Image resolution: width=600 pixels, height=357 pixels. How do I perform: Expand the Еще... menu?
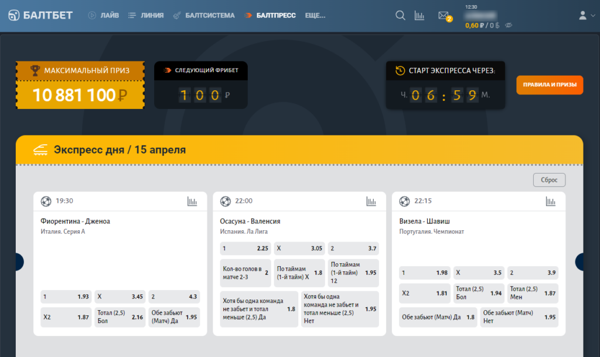point(315,15)
